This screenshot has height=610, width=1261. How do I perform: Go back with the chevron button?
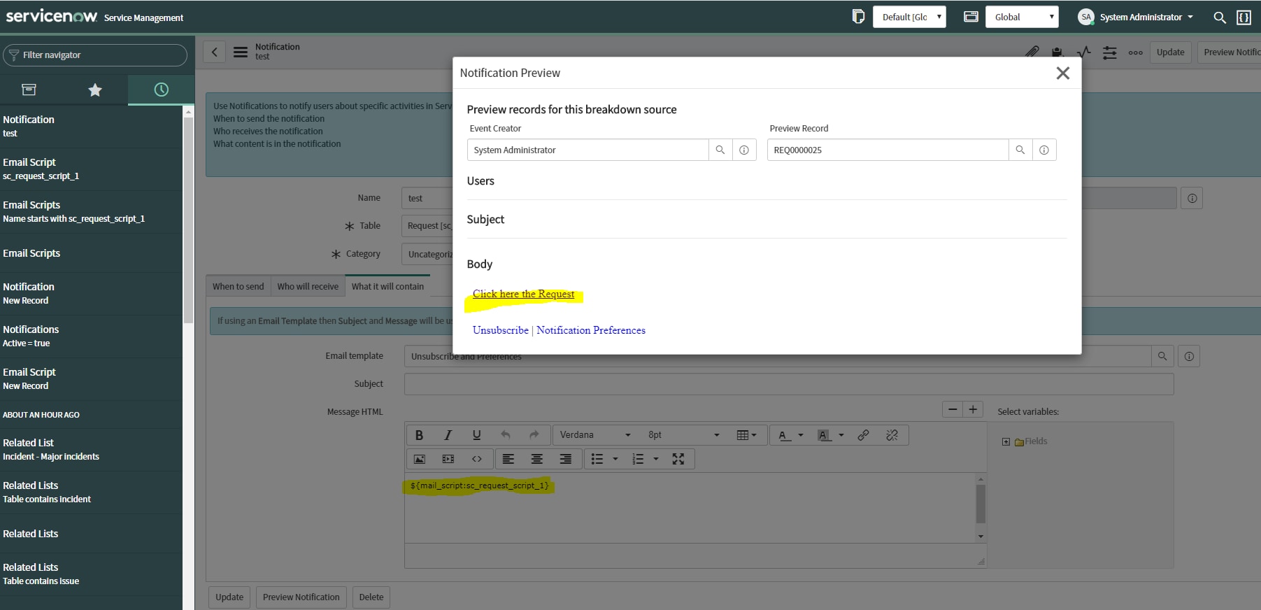coord(214,52)
